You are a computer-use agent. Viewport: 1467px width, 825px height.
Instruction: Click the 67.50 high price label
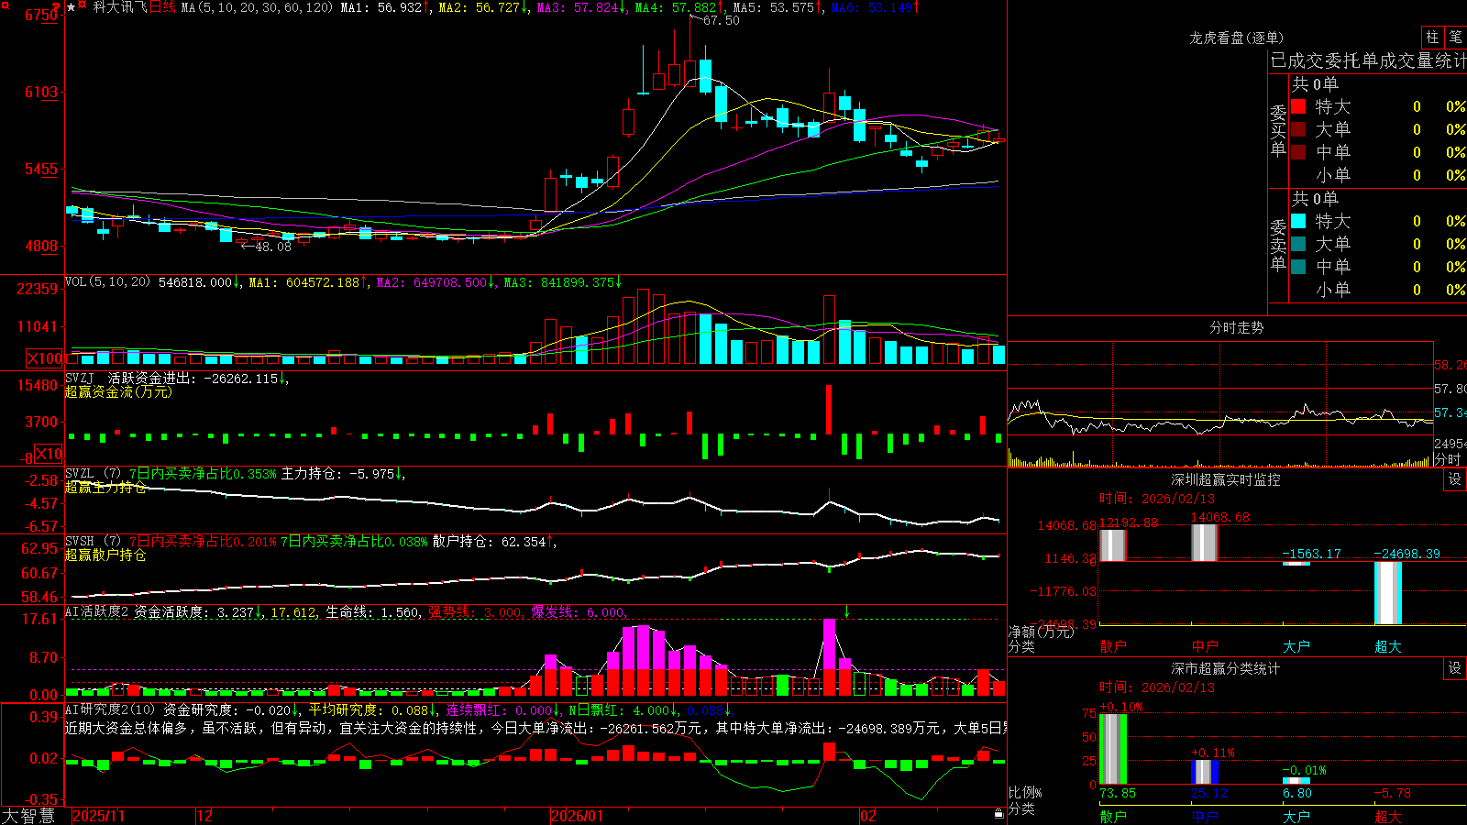(722, 20)
